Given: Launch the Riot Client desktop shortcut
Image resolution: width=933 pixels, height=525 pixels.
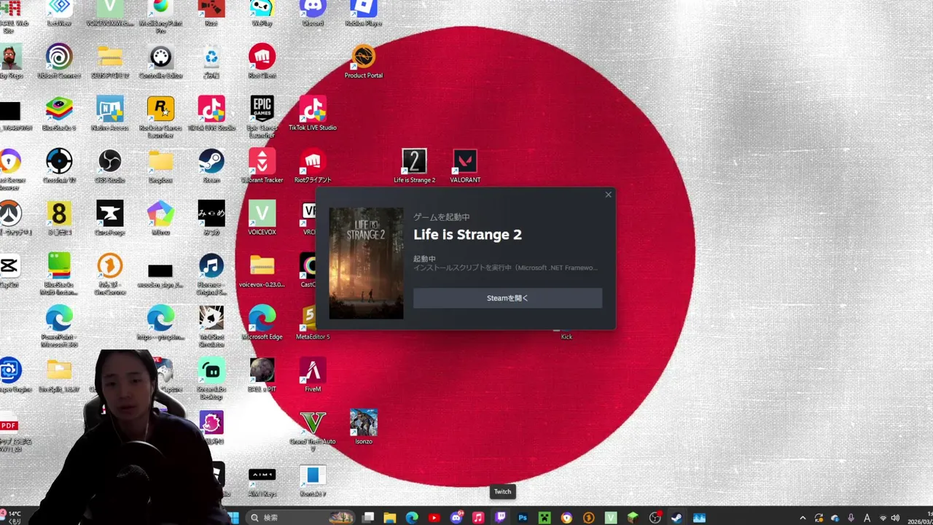Looking at the screenshot, I should point(262,62).
